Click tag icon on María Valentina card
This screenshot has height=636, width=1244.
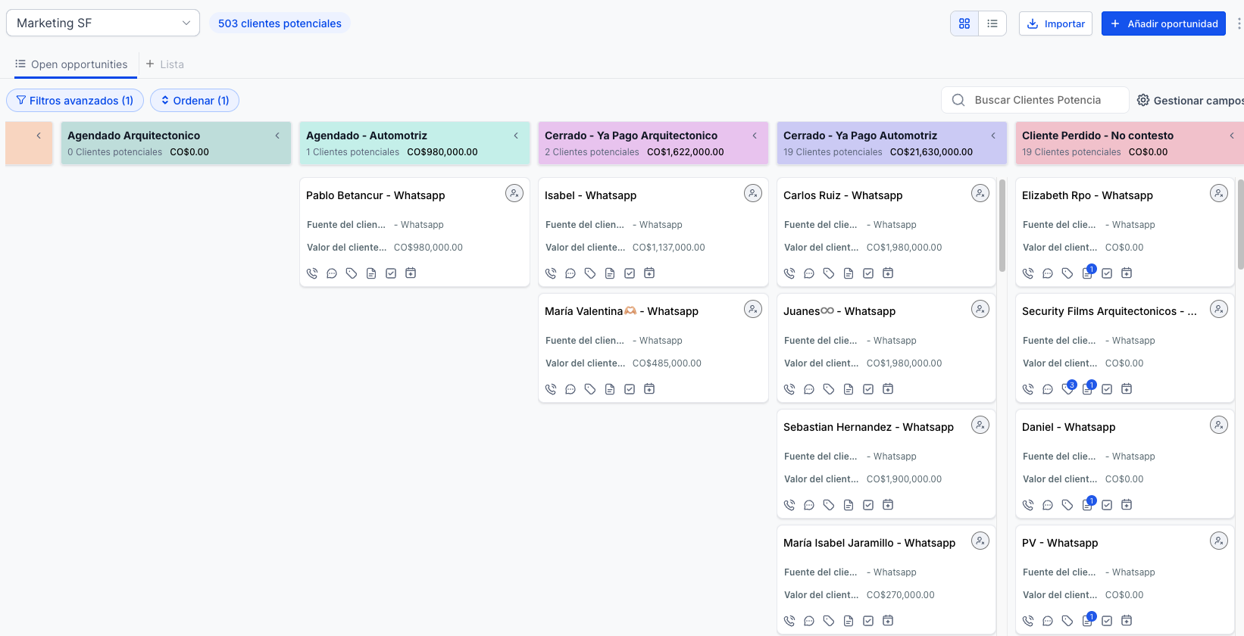pyautogui.click(x=590, y=389)
